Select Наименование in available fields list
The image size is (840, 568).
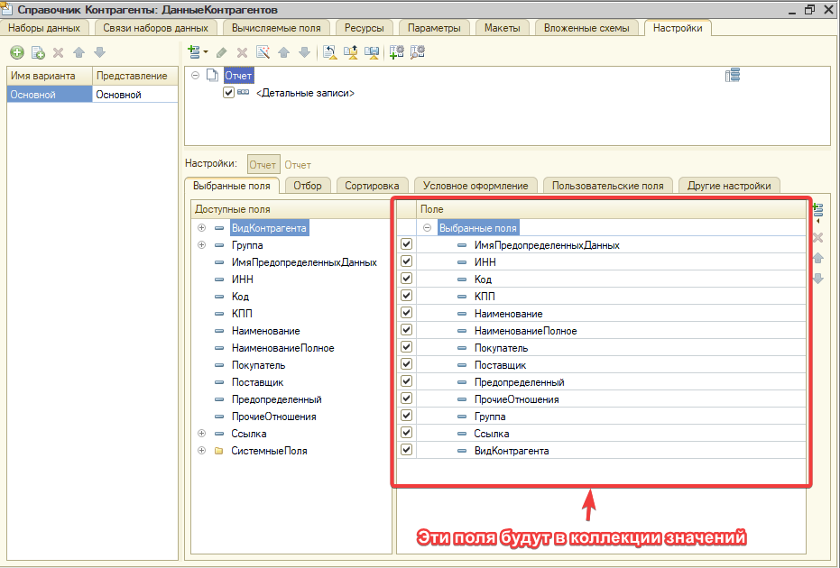(x=265, y=331)
